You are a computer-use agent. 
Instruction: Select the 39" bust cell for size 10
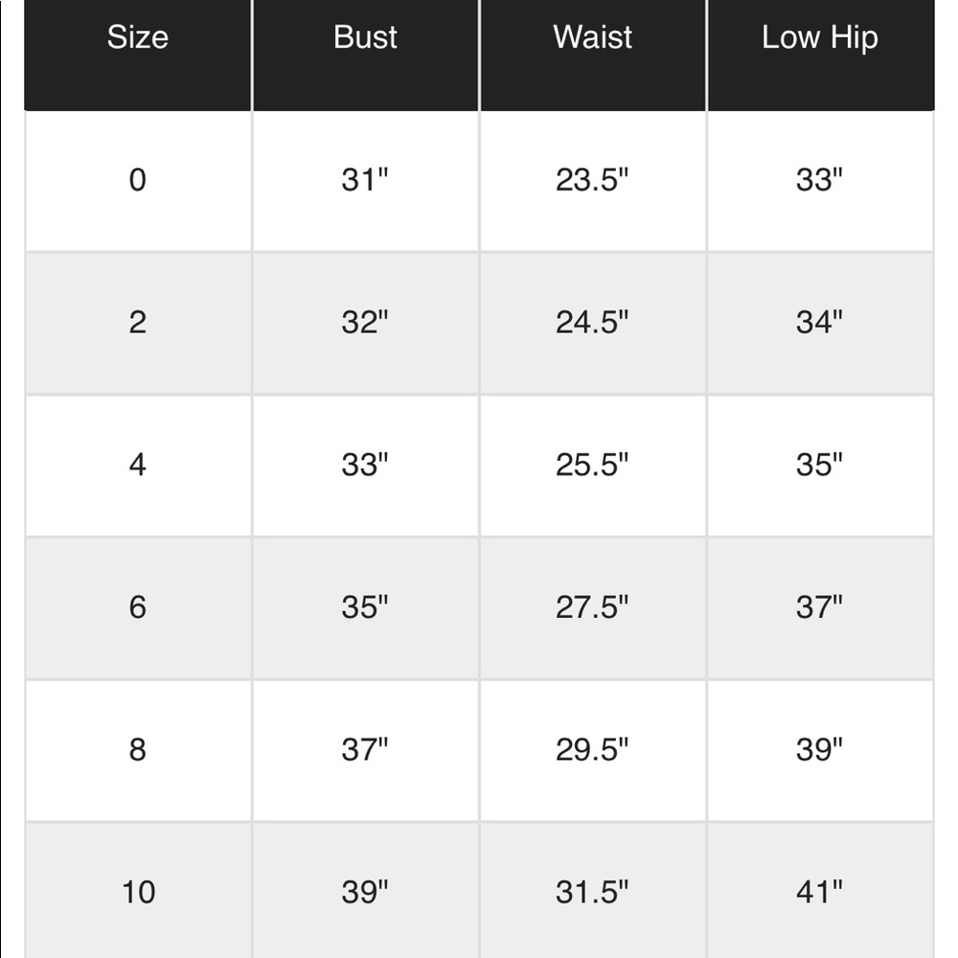(365, 892)
